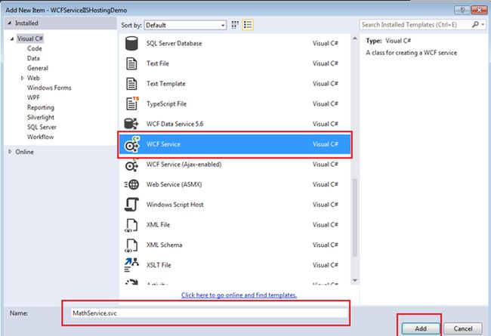The width and height of the screenshot is (491, 336).
Task: Select the "Windows Script Host" name
Action: coord(174,205)
